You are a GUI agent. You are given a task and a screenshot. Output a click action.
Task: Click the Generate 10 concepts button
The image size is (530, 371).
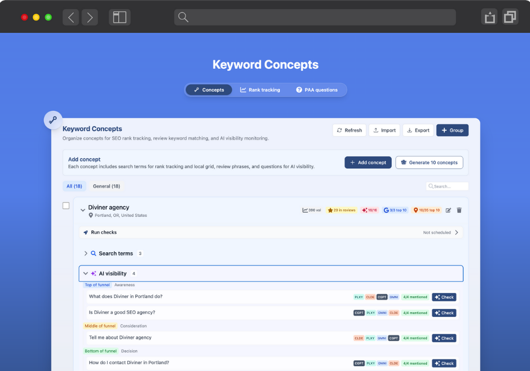click(429, 162)
